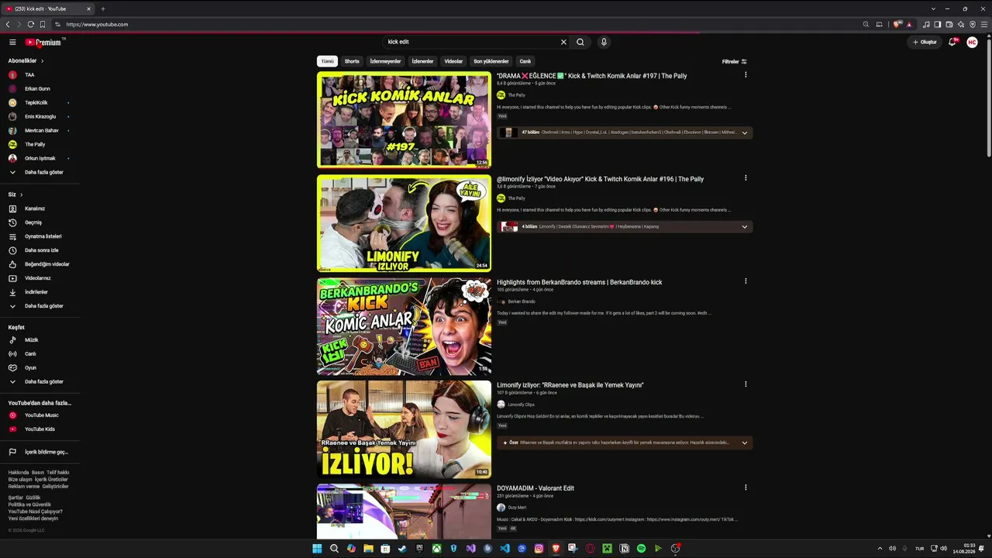992x558 pixels.
Task: Open more options for Limonify #196 video
Action: point(746,178)
